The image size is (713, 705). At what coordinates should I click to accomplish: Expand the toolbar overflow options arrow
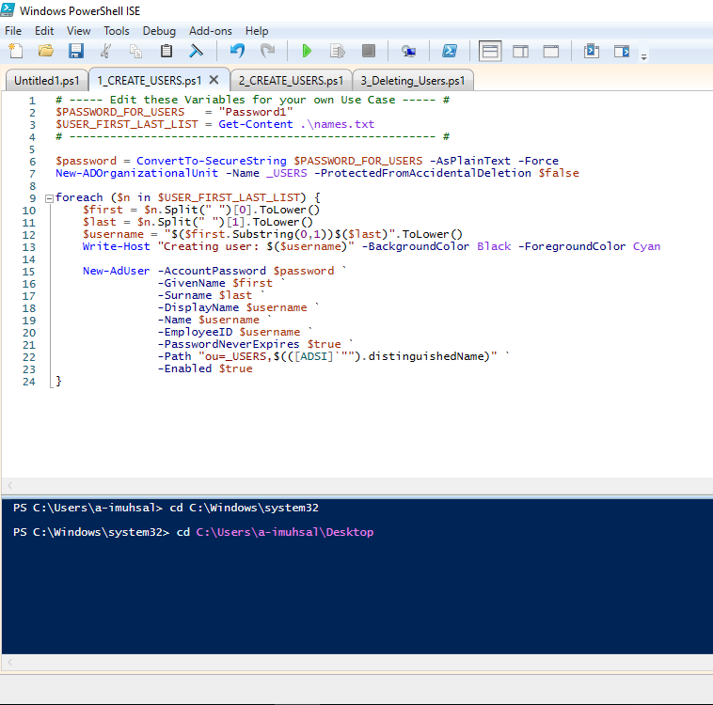pyautogui.click(x=643, y=56)
